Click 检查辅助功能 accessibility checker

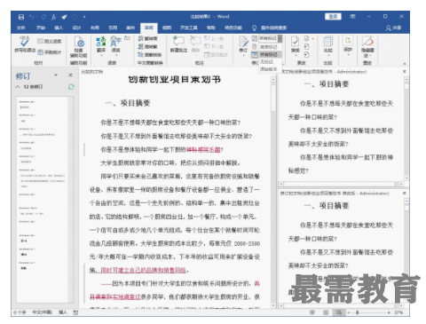coord(78,47)
